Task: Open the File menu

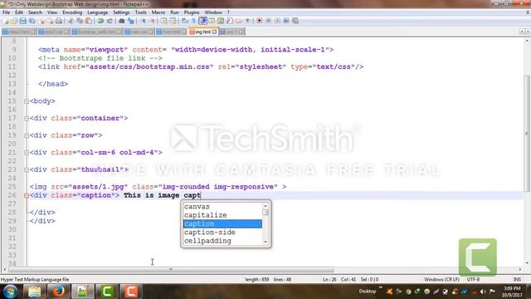Action: coord(6,12)
